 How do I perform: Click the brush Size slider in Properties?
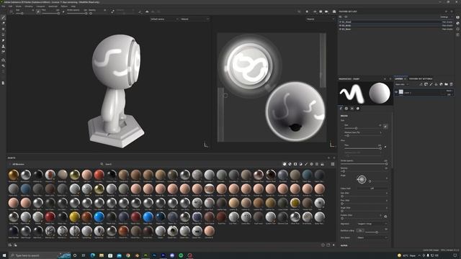(363, 128)
